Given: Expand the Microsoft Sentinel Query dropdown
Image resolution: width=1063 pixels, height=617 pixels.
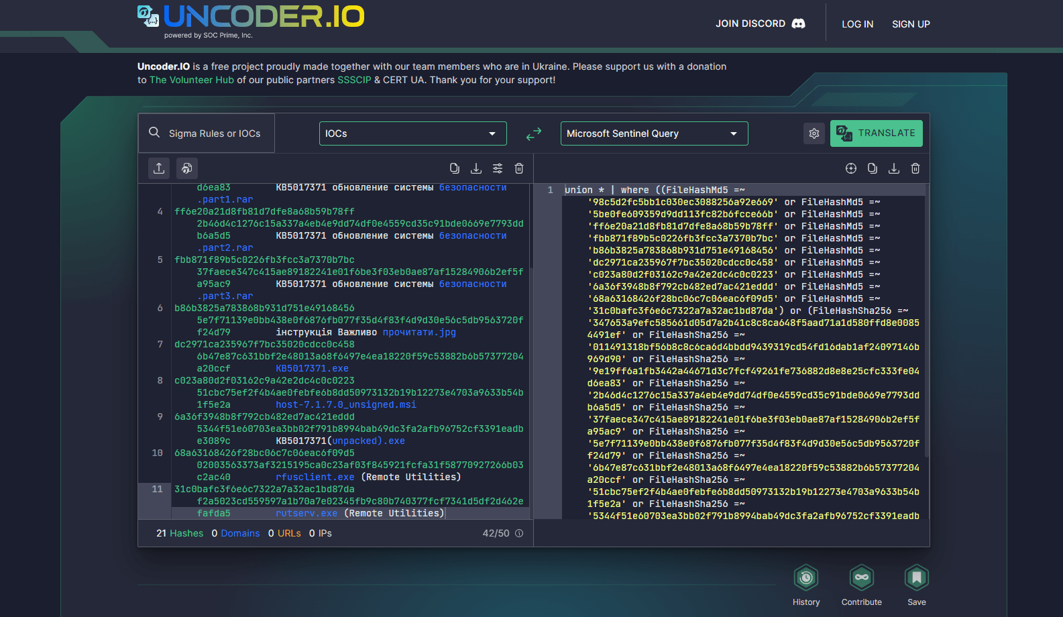Looking at the screenshot, I should point(654,133).
